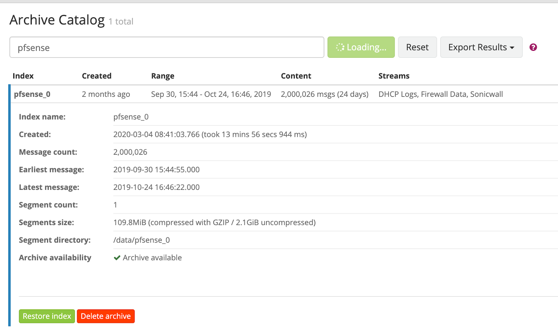Click '2,000,026 msgs (24 days)' content cell

point(325,94)
